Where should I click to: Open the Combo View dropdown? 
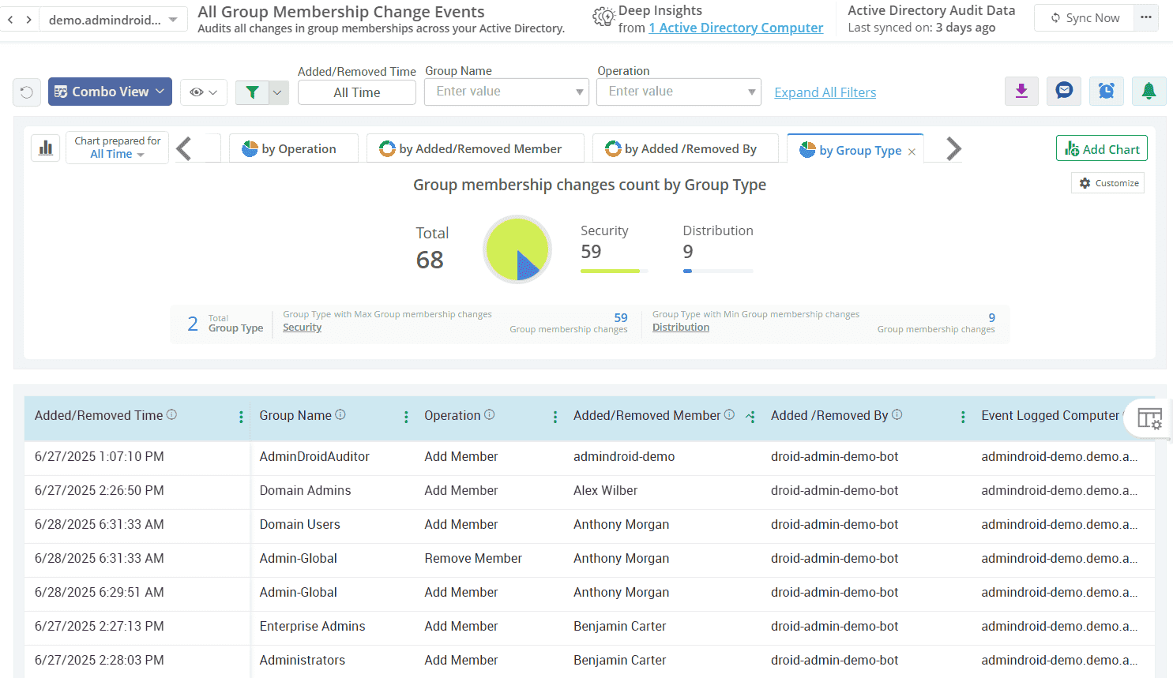pyautogui.click(x=110, y=92)
